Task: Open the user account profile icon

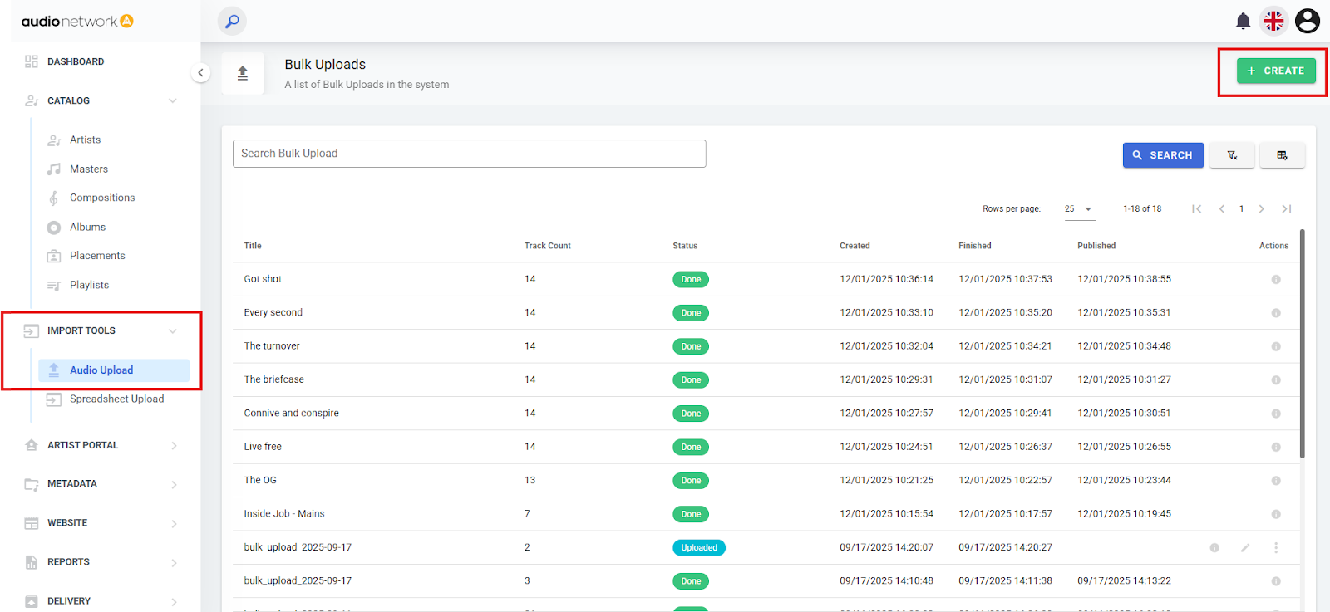Action: coord(1307,21)
